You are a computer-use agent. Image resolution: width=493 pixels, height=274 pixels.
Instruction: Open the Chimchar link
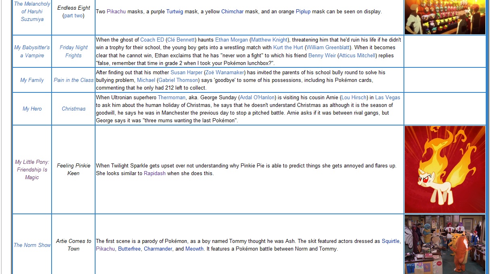pyautogui.click(x=232, y=12)
